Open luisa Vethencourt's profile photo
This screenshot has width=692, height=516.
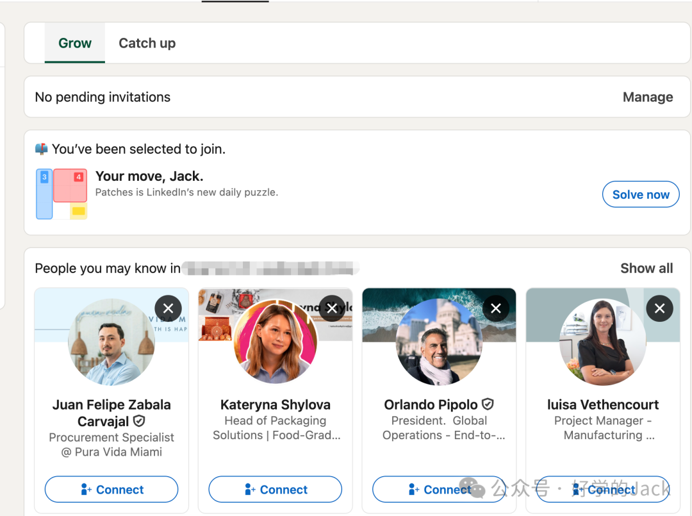tap(603, 342)
